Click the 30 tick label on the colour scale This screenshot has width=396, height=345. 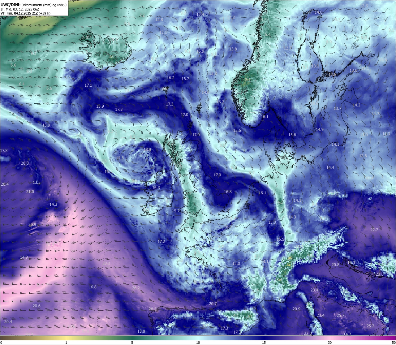click(x=330, y=343)
